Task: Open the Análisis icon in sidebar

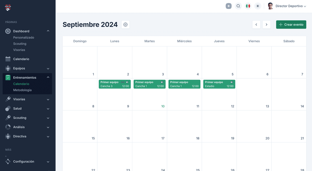Action: (x=8, y=127)
